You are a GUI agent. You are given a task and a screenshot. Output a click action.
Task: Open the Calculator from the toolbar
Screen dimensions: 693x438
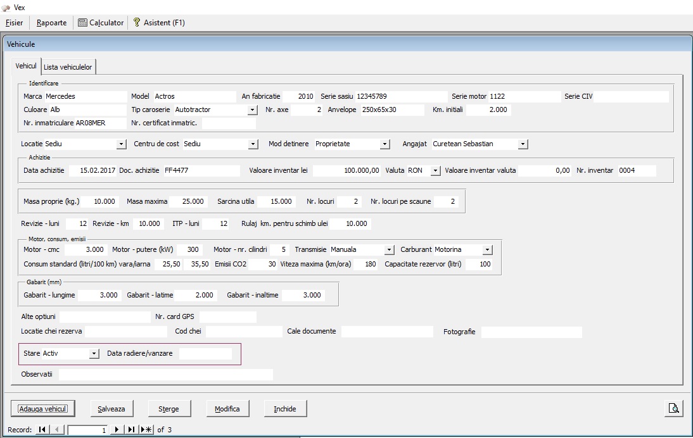pyautogui.click(x=101, y=23)
